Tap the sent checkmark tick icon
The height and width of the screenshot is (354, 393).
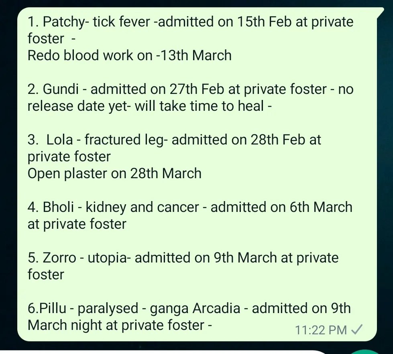point(357,330)
